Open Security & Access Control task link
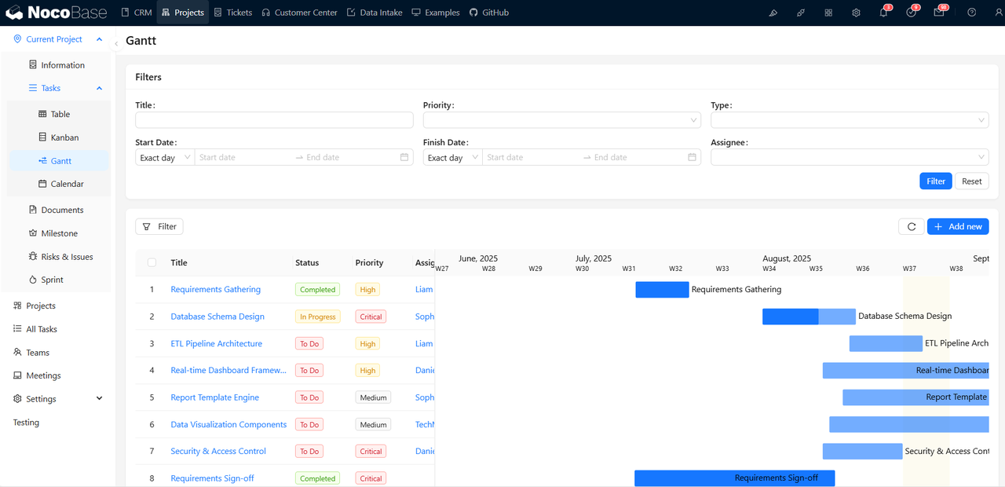This screenshot has width=1005, height=487. 218,451
